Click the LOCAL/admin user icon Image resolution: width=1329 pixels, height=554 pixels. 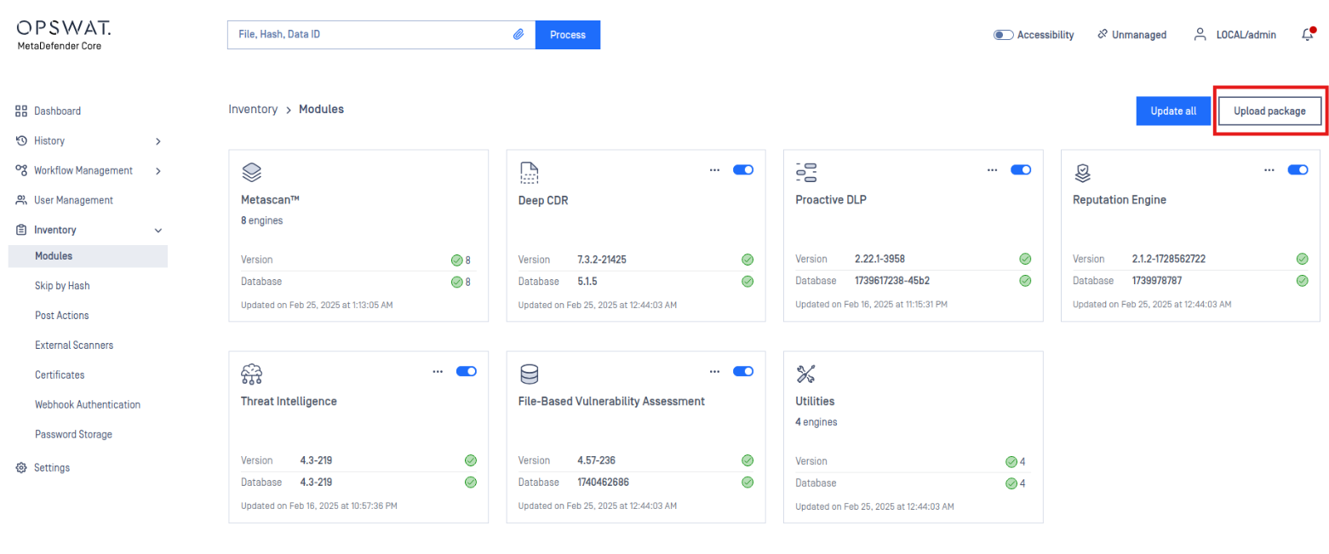point(1200,35)
